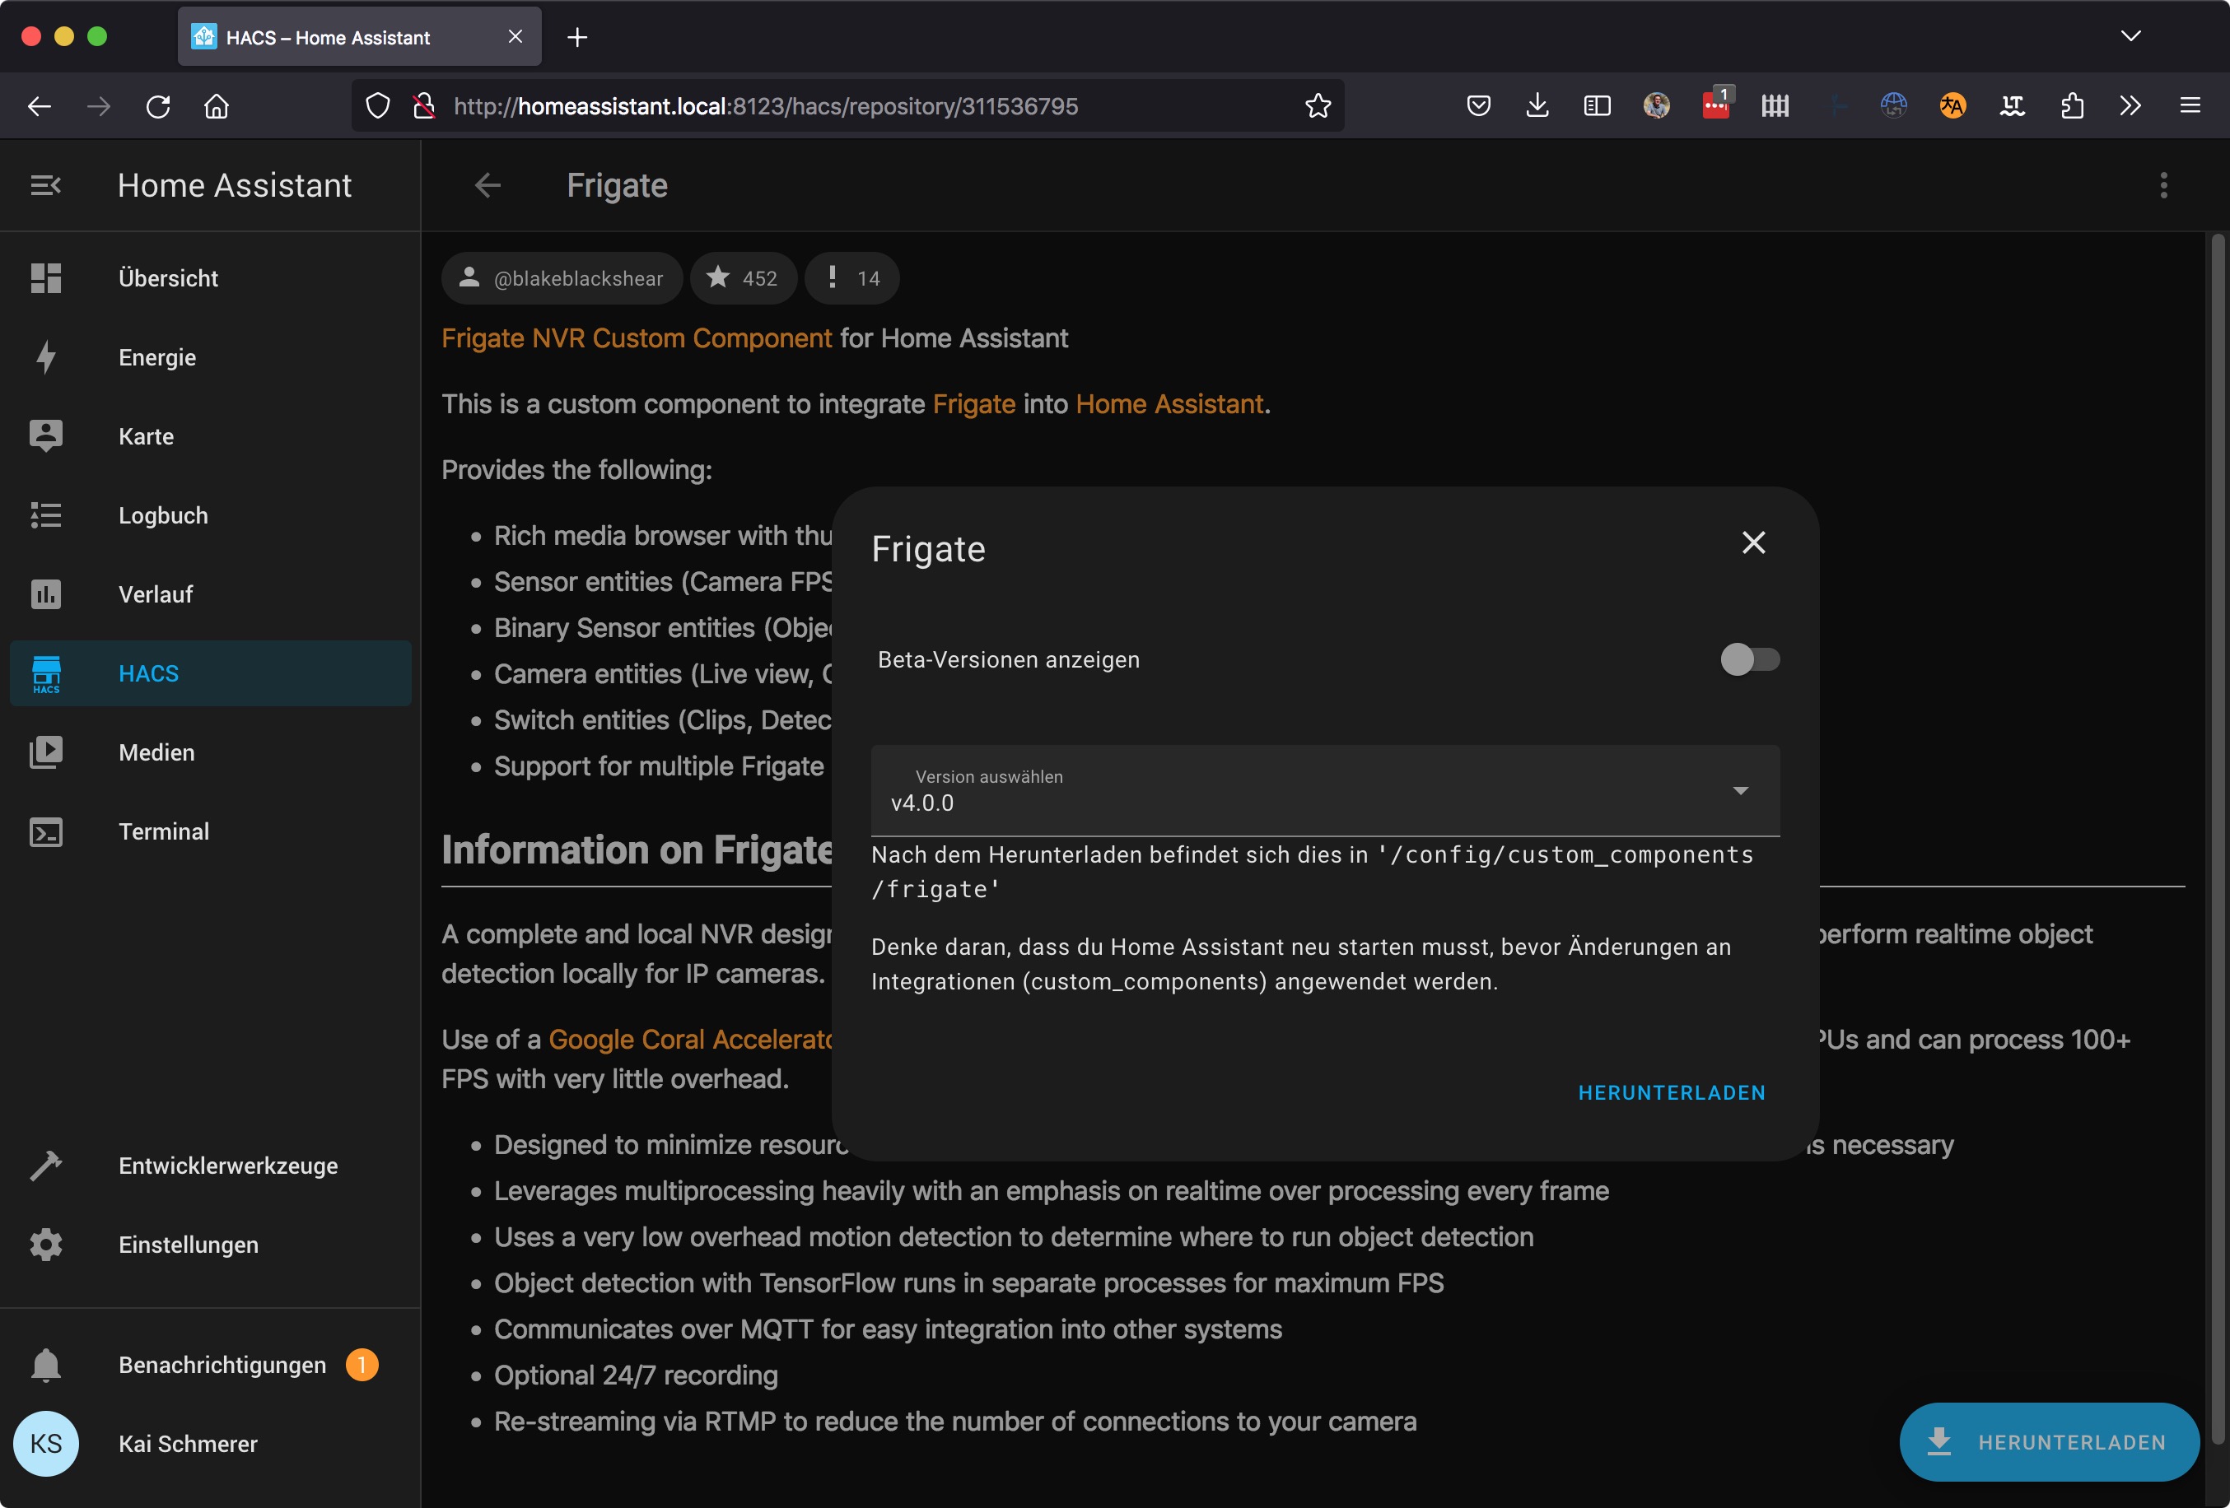Open the Medien player icon
This screenshot has width=2230, height=1508.
pyautogui.click(x=45, y=752)
